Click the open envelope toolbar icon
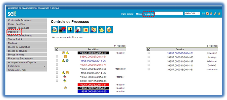 point(55,30)
